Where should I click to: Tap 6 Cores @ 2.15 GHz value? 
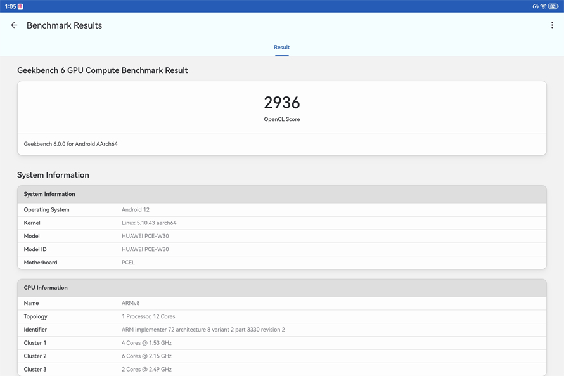point(146,356)
